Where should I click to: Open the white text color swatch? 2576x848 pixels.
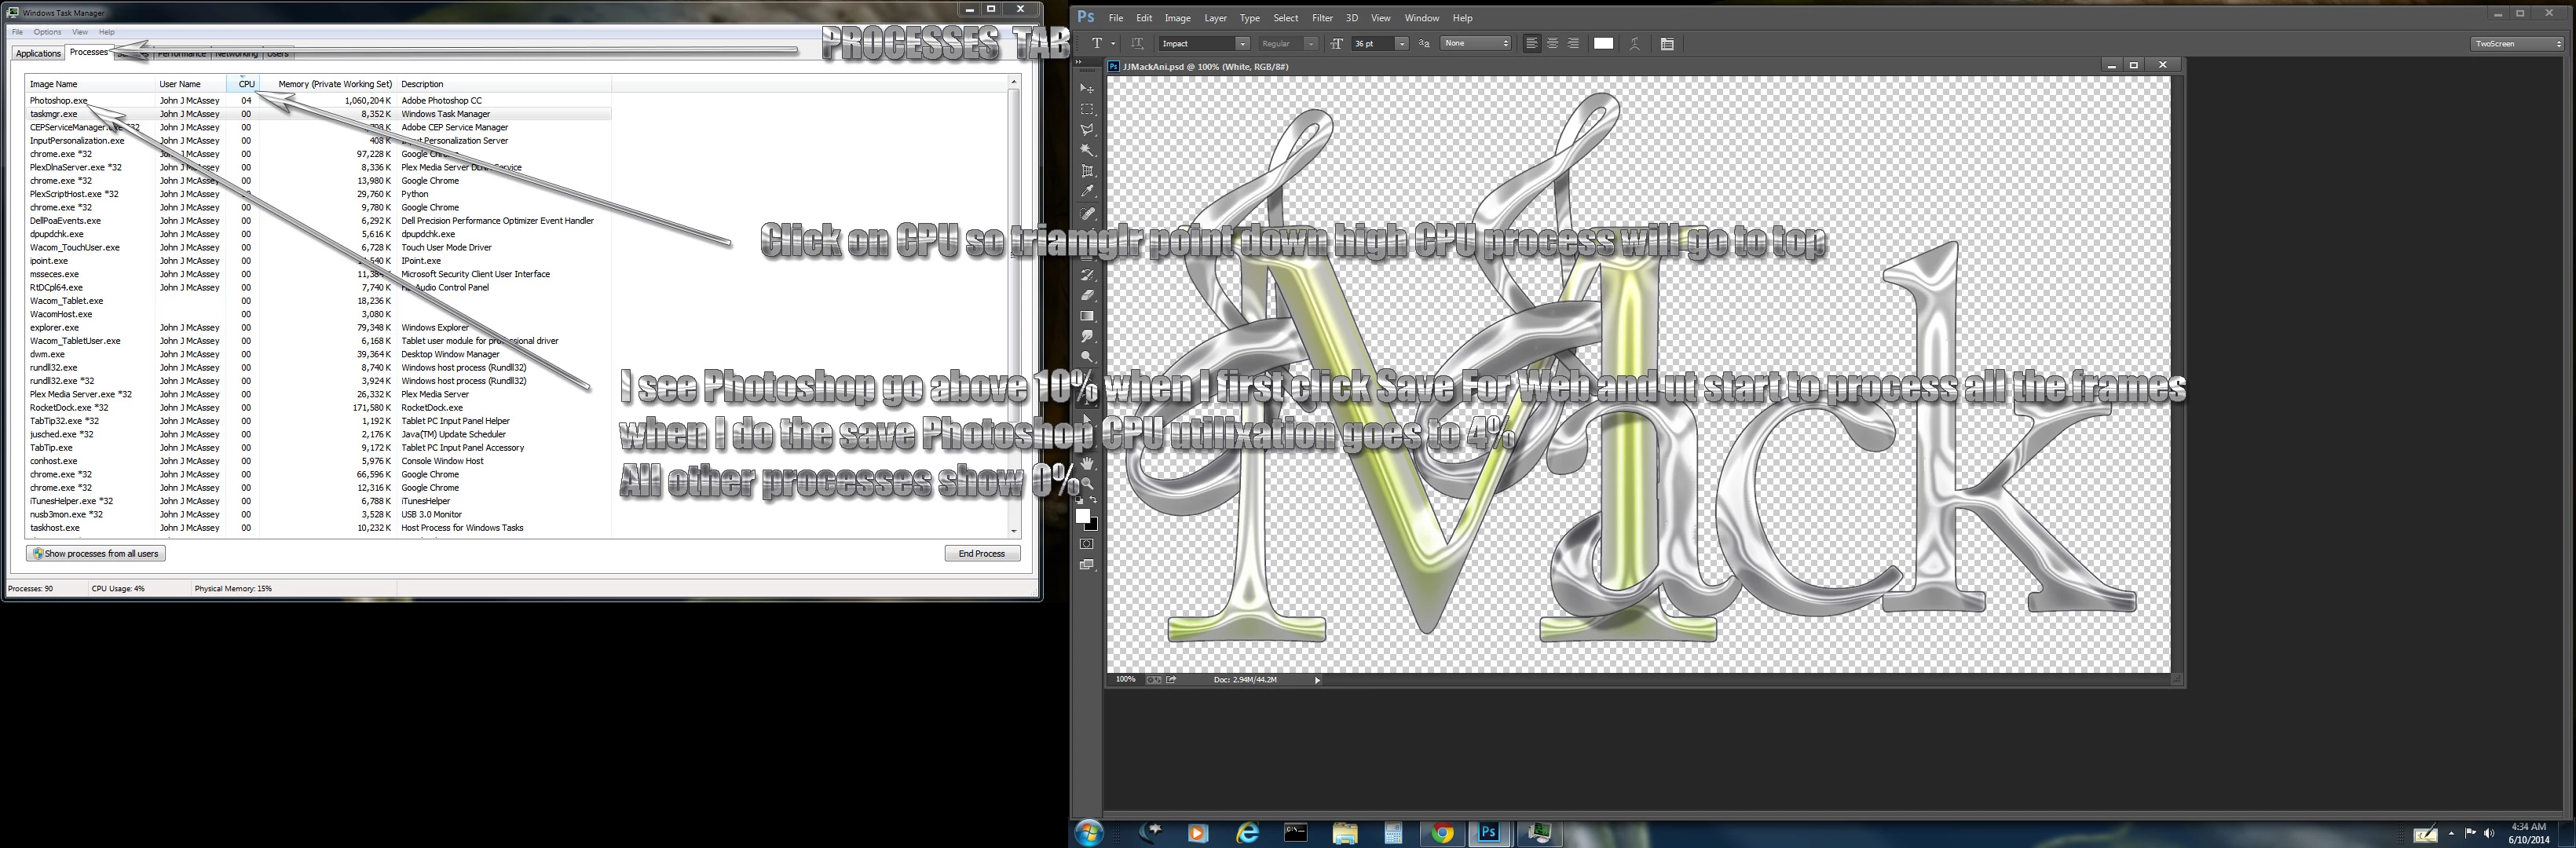(1603, 44)
